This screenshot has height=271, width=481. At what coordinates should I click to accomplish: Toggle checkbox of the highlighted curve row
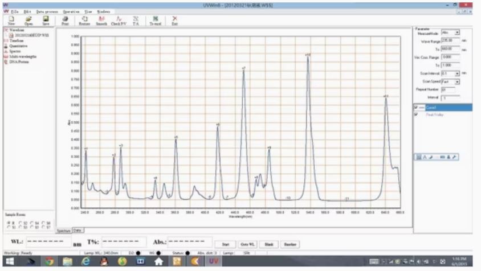click(416, 107)
